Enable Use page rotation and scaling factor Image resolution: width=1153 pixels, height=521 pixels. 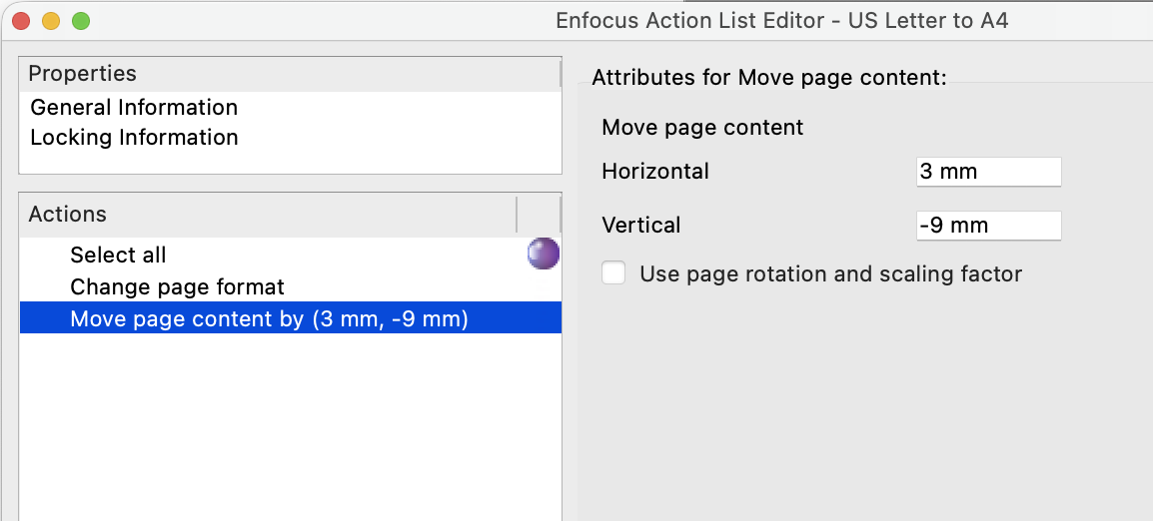pos(613,273)
